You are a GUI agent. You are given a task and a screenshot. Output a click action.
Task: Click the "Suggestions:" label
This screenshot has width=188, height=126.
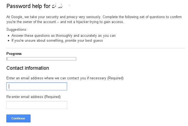(17, 30)
